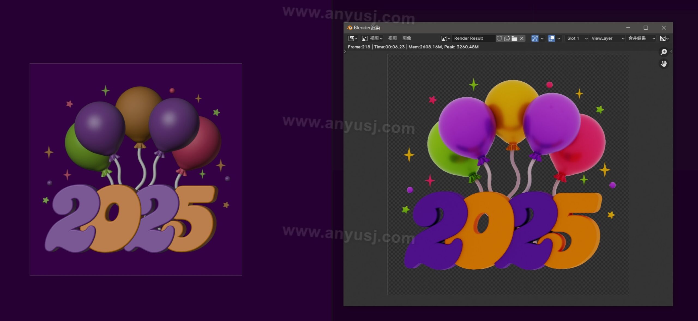
Task: Unlink the Render Result image
Action: click(522, 38)
